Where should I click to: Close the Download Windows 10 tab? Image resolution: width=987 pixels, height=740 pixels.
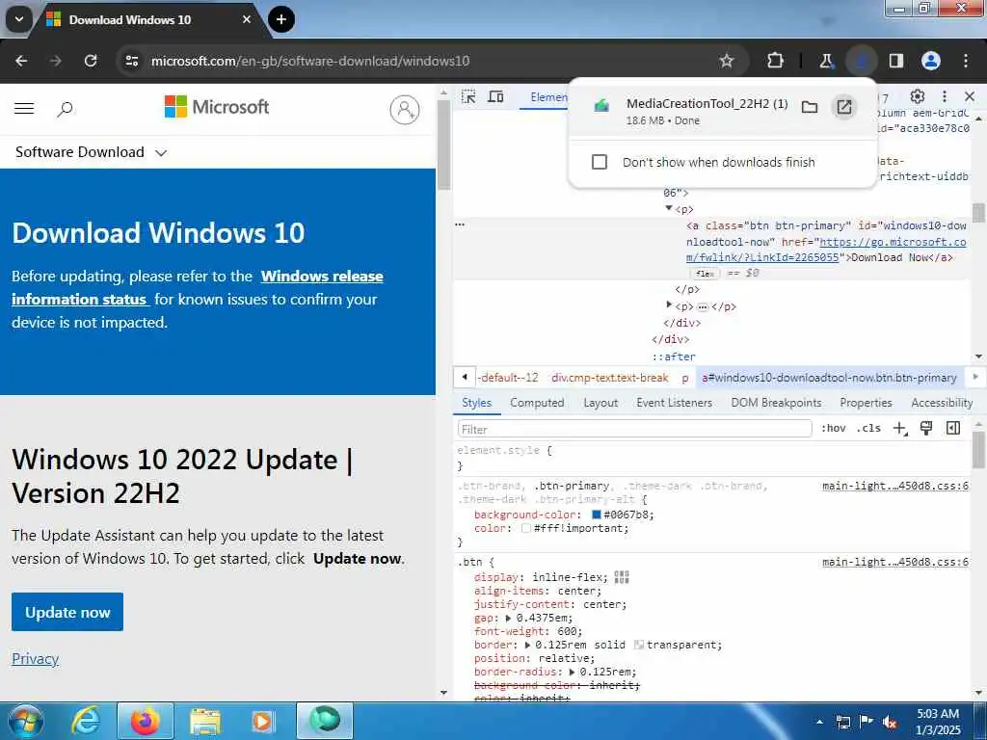pos(247,19)
